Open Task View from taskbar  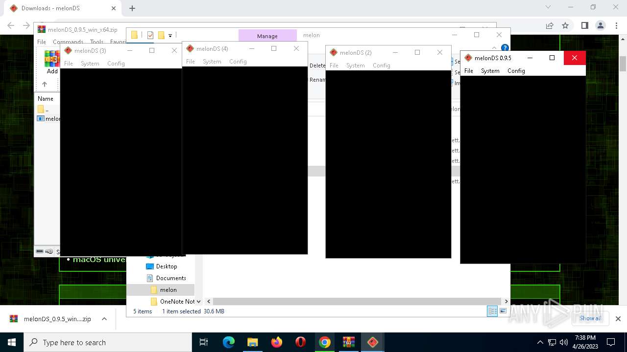[x=204, y=342]
